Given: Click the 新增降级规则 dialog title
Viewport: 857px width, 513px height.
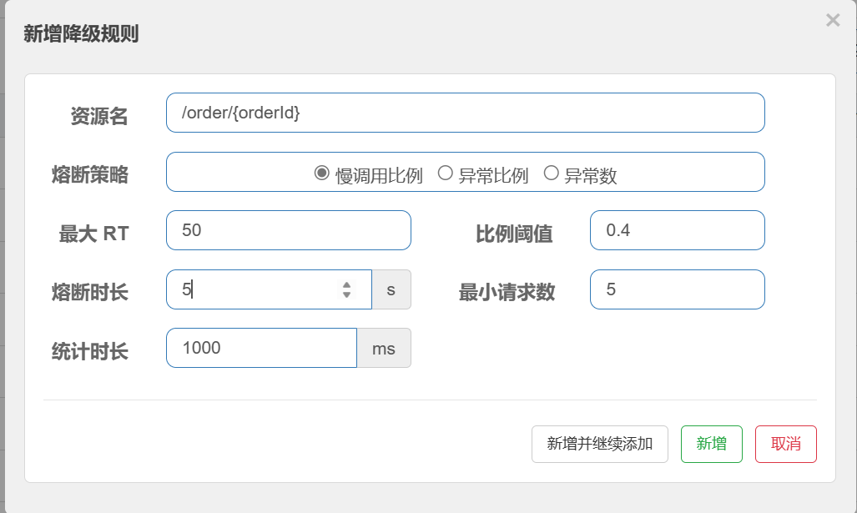Looking at the screenshot, I should [x=81, y=34].
